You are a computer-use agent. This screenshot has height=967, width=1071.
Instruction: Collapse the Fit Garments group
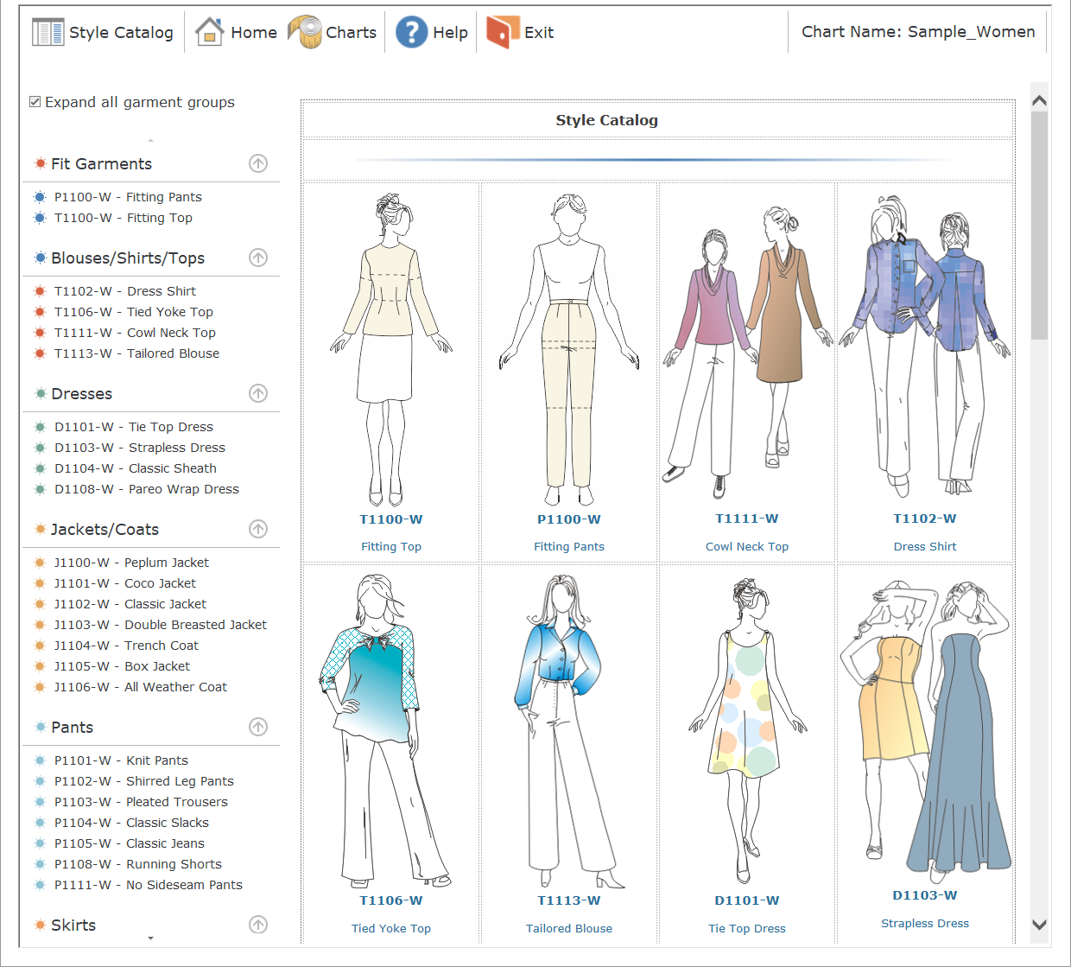pyautogui.click(x=258, y=163)
